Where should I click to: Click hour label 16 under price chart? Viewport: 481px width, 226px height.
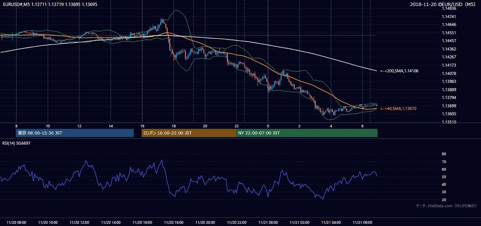tap(142, 126)
